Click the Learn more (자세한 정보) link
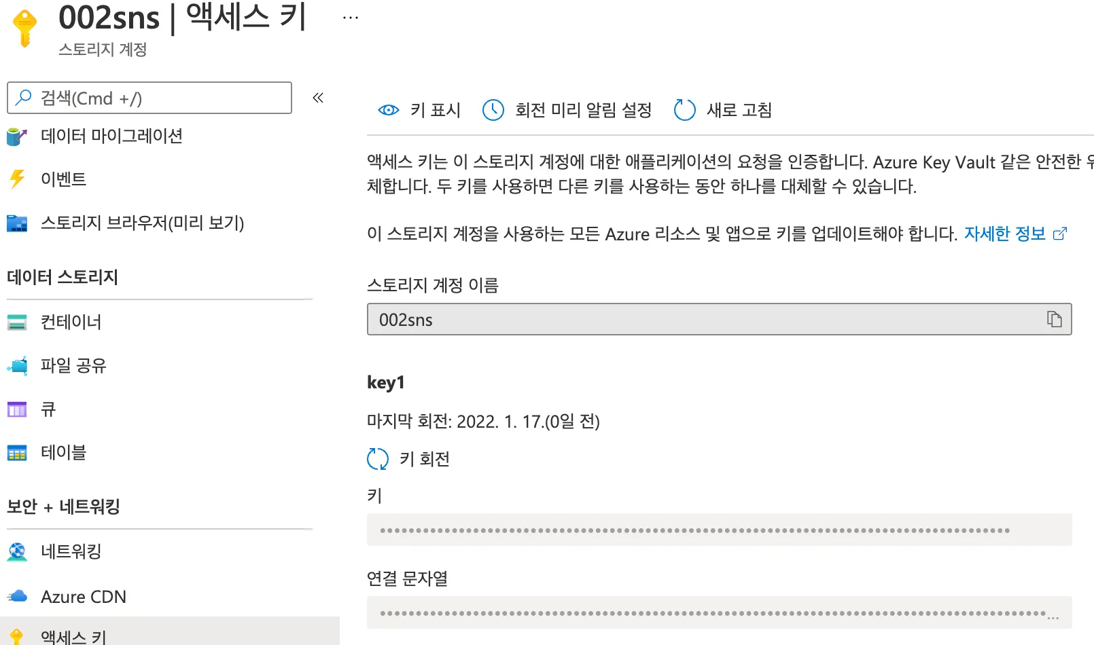The height and width of the screenshot is (645, 1094). (1005, 234)
